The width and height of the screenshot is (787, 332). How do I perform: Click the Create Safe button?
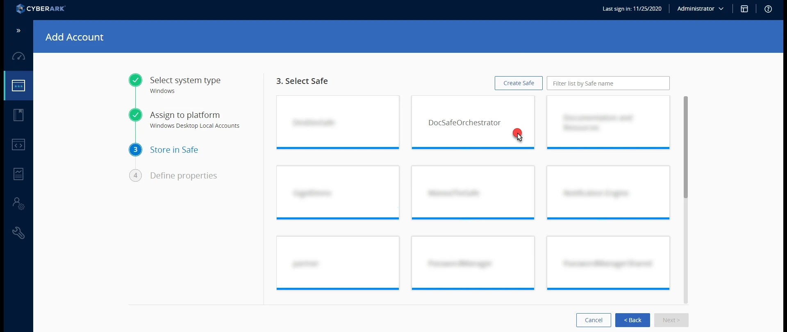click(x=519, y=83)
